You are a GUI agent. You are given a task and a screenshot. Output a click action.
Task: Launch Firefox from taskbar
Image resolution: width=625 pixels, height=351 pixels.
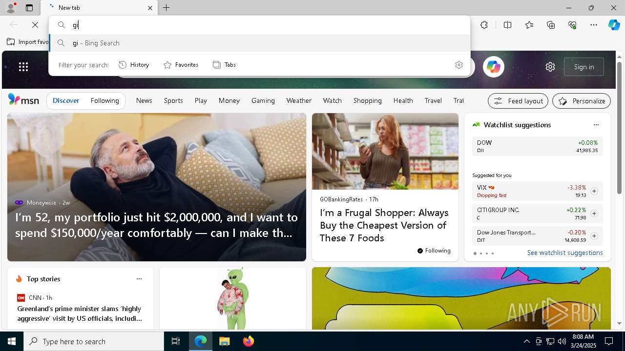click(249, 341)
